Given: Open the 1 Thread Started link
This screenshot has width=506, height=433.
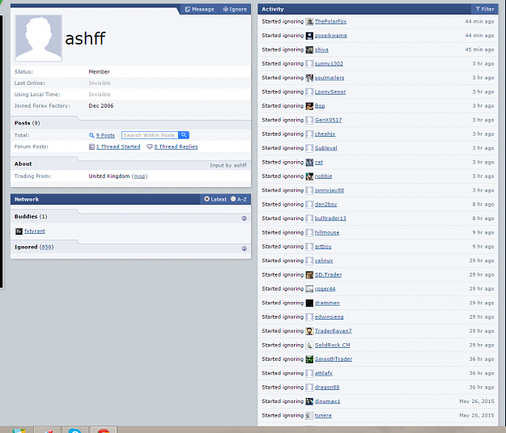Looking at the screenshot, I should [x=118, y=146].
